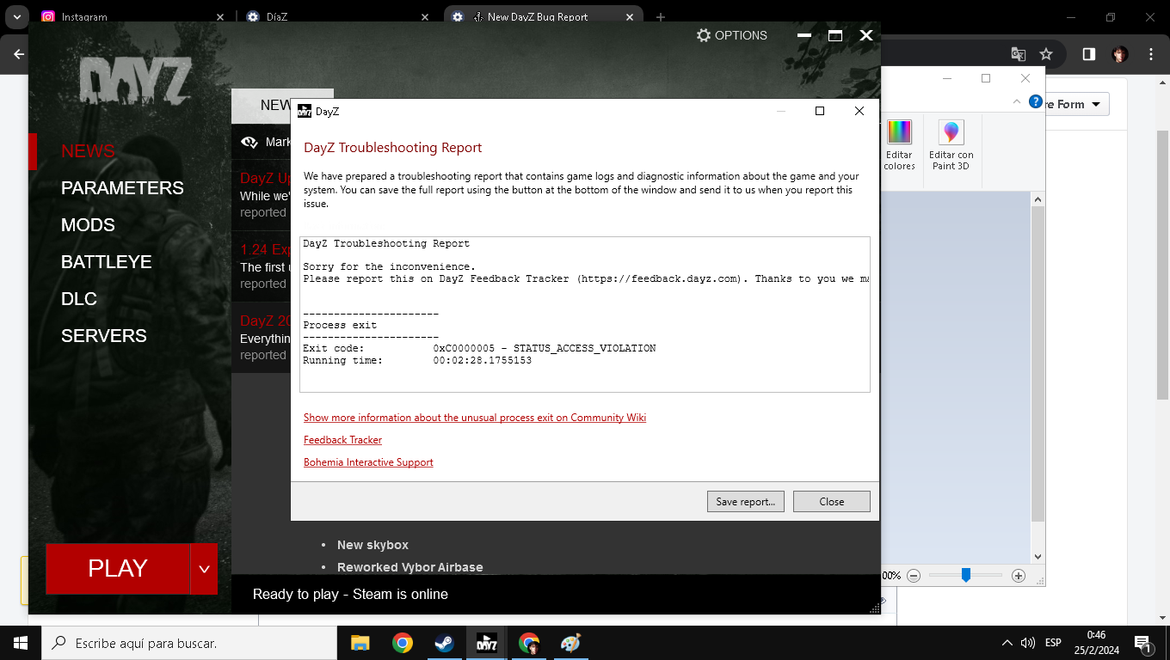Click the Running time 00:02:28.1755153 line
1170x660 pixels.
(417, 360)
